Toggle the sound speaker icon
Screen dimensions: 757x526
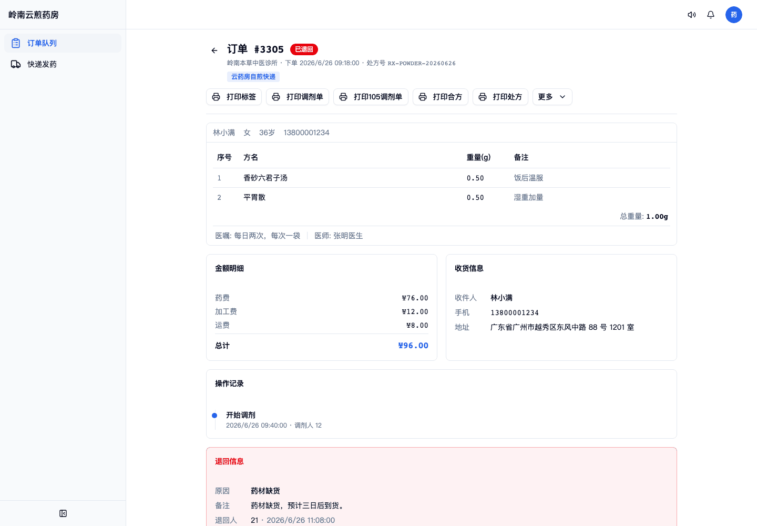pos(692,15)
